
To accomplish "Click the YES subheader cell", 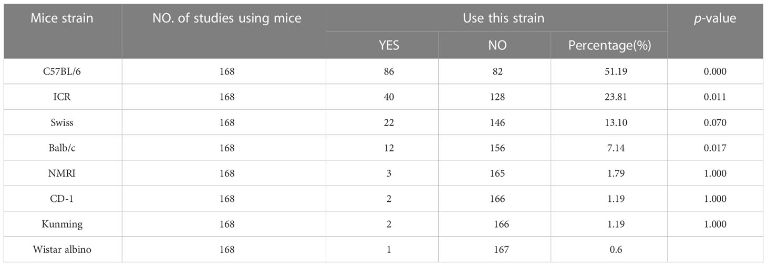I will coord(389,45).
